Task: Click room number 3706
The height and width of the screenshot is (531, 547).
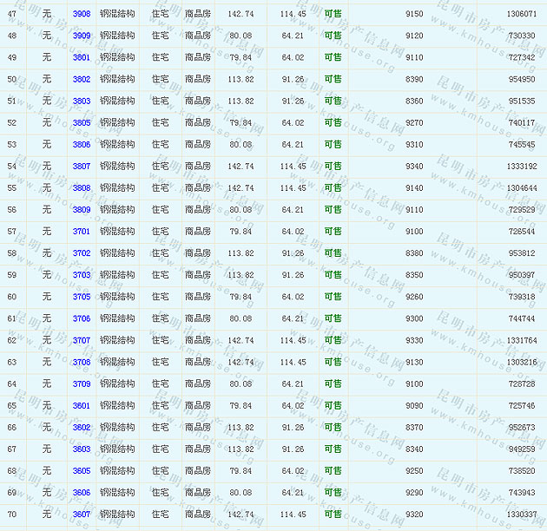Action: pos(81,318)
